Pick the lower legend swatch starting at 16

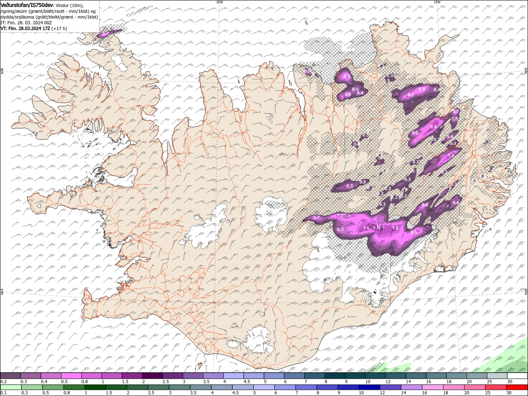[433, 387]
